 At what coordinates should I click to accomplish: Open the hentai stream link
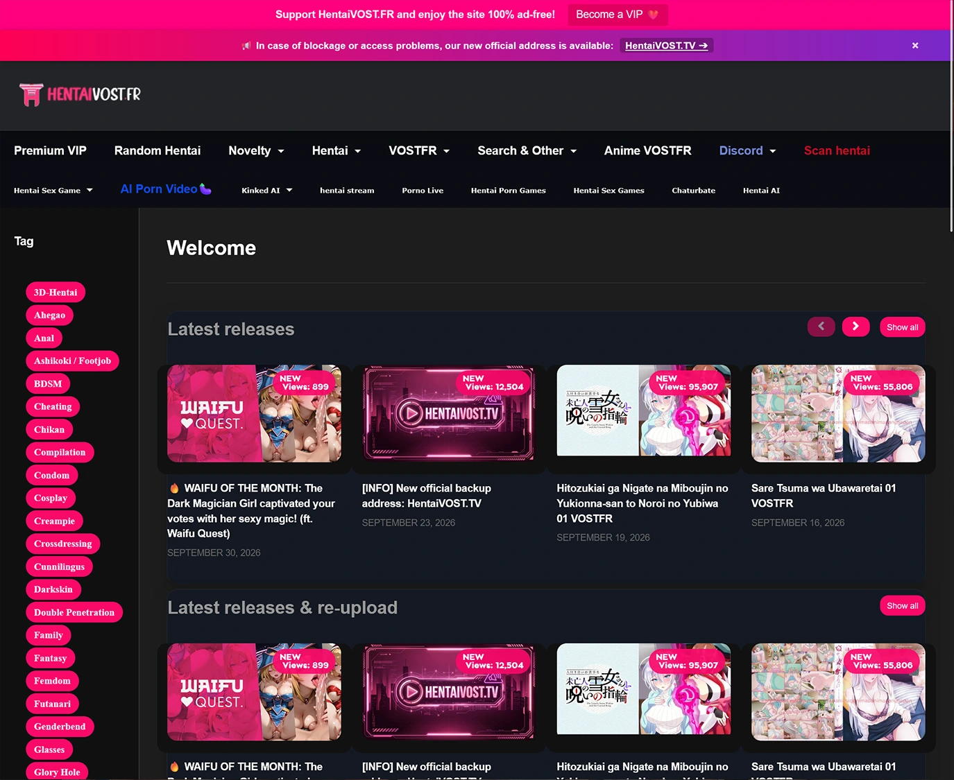click(347, 191)
